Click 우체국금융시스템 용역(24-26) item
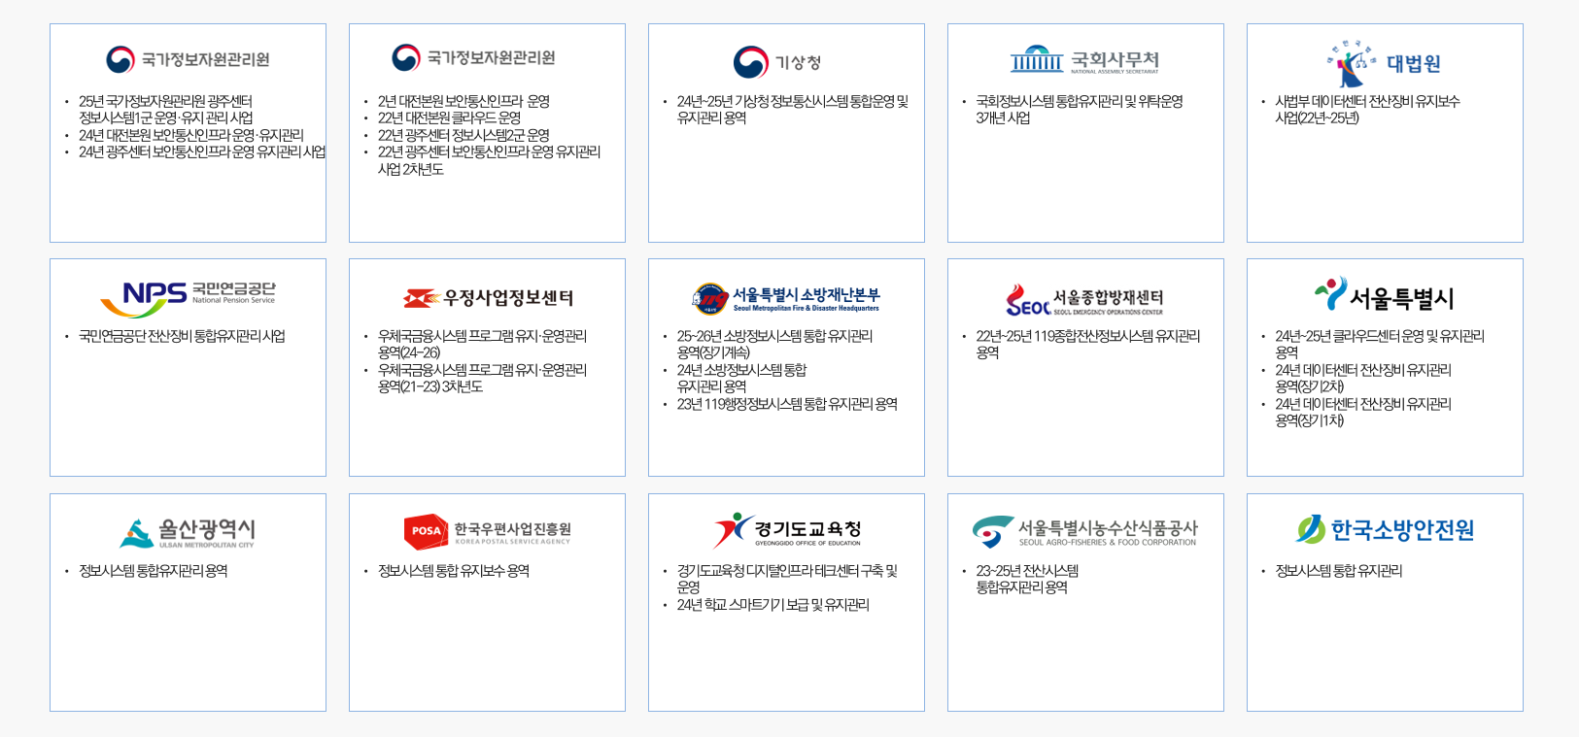1579x737 pixels. click(x=482, y=345)
